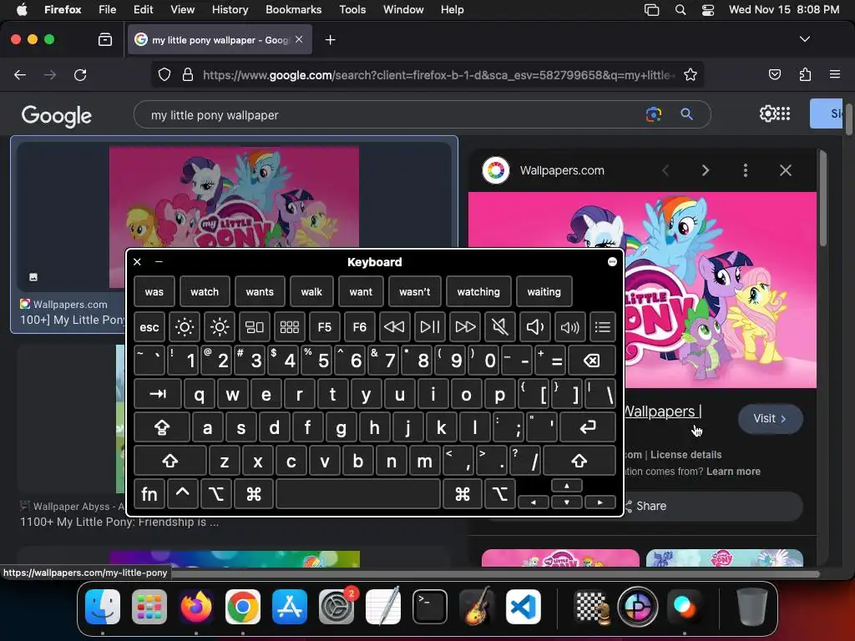855x641 pixels.
Task: Open the View menu
Action: click(182, 9)
